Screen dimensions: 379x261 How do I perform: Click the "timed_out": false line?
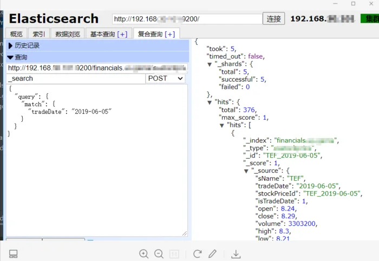pos(236,56)
